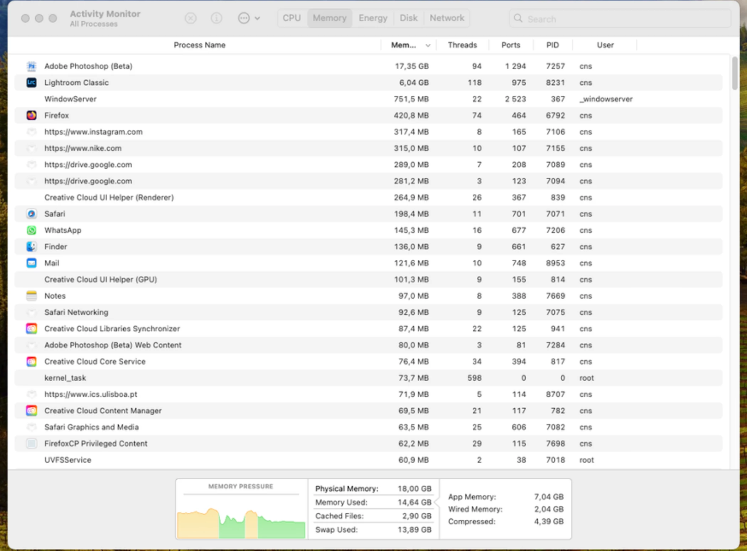The image size is (747, 551).
Task: Open the Network tab
Action: [447, 18]
